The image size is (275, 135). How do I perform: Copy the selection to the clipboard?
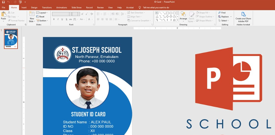coord(12,17)
